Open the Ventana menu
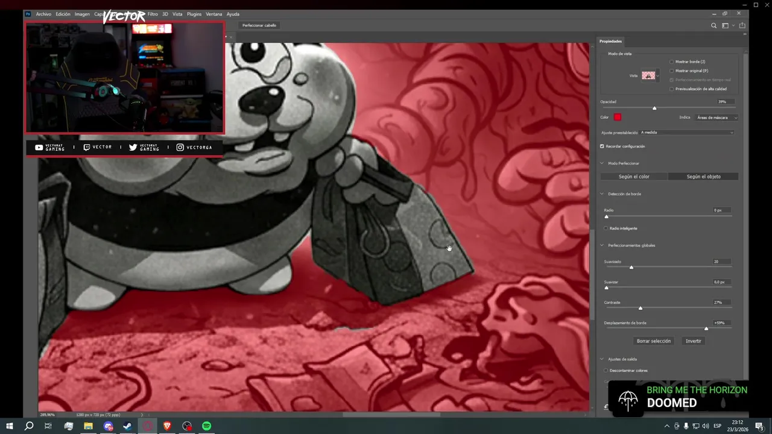The width and height of the screenshot is (772, 434). pyautogui.click(x=214, y=14)
